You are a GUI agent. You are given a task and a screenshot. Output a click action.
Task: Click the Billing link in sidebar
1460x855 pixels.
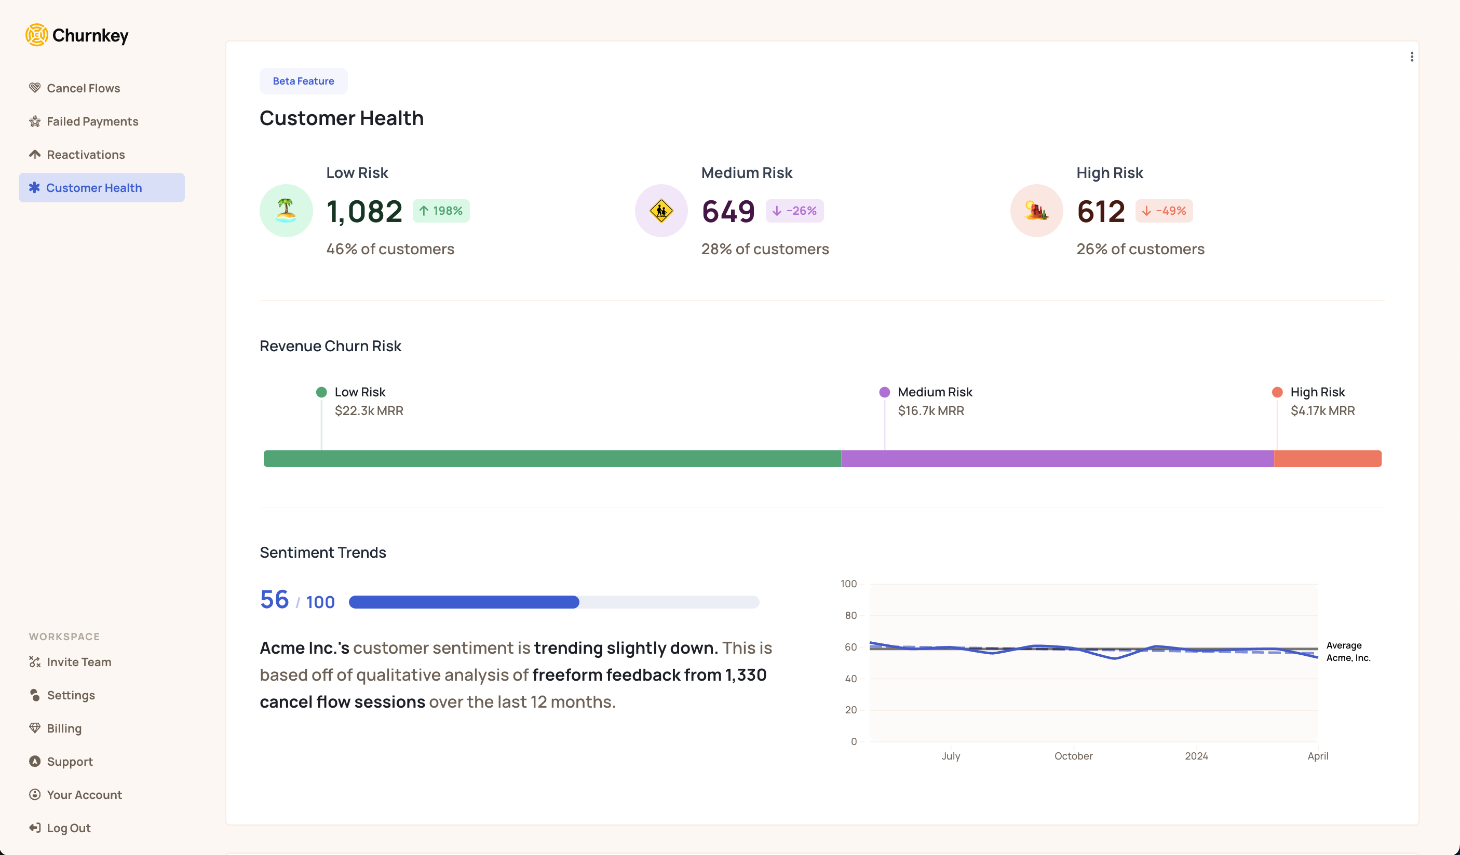point(63,728)
